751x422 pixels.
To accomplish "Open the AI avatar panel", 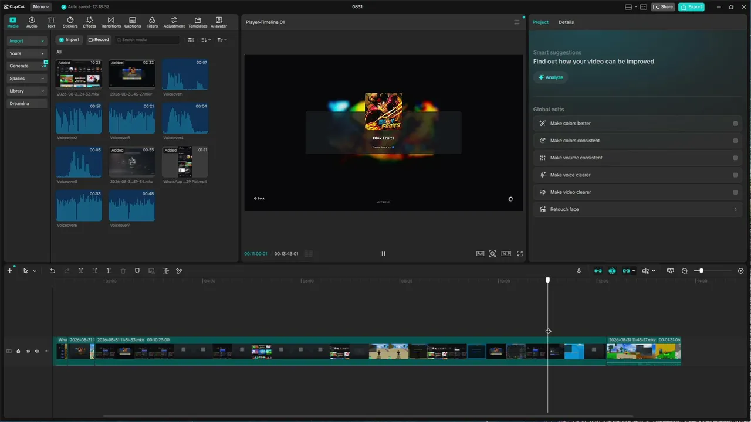I will click(x=219, y=22).
